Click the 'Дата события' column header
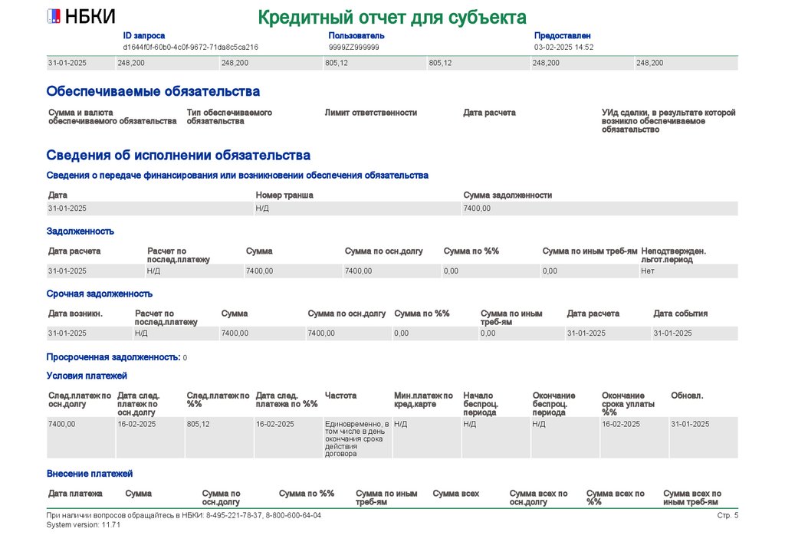This screenshot has height=555, width=785. (681, 314)
